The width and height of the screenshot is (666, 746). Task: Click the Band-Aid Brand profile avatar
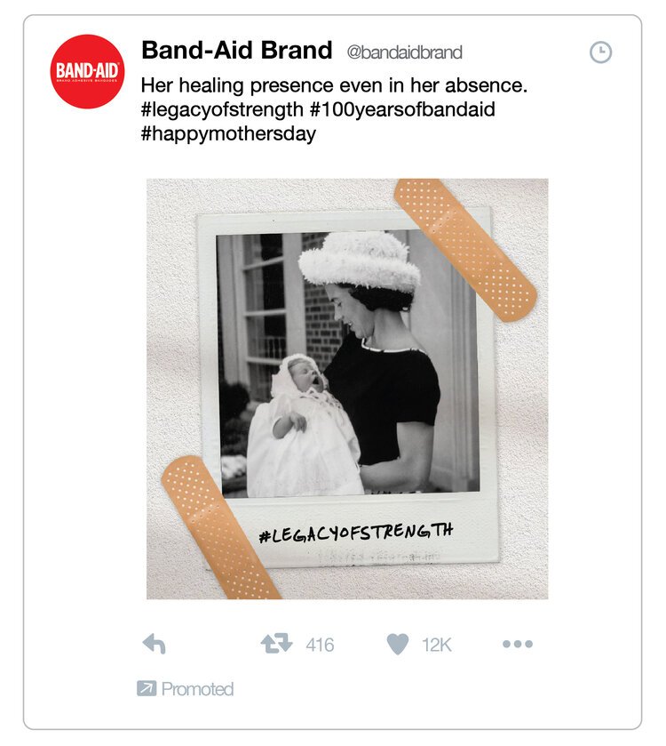(x=87, y=71)
